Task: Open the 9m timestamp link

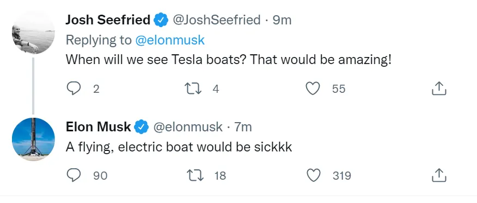Action: [x=282, y=20]
